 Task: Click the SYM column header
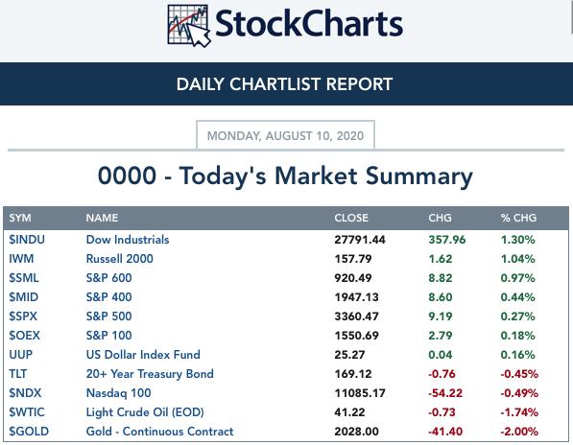click(20, 218)
